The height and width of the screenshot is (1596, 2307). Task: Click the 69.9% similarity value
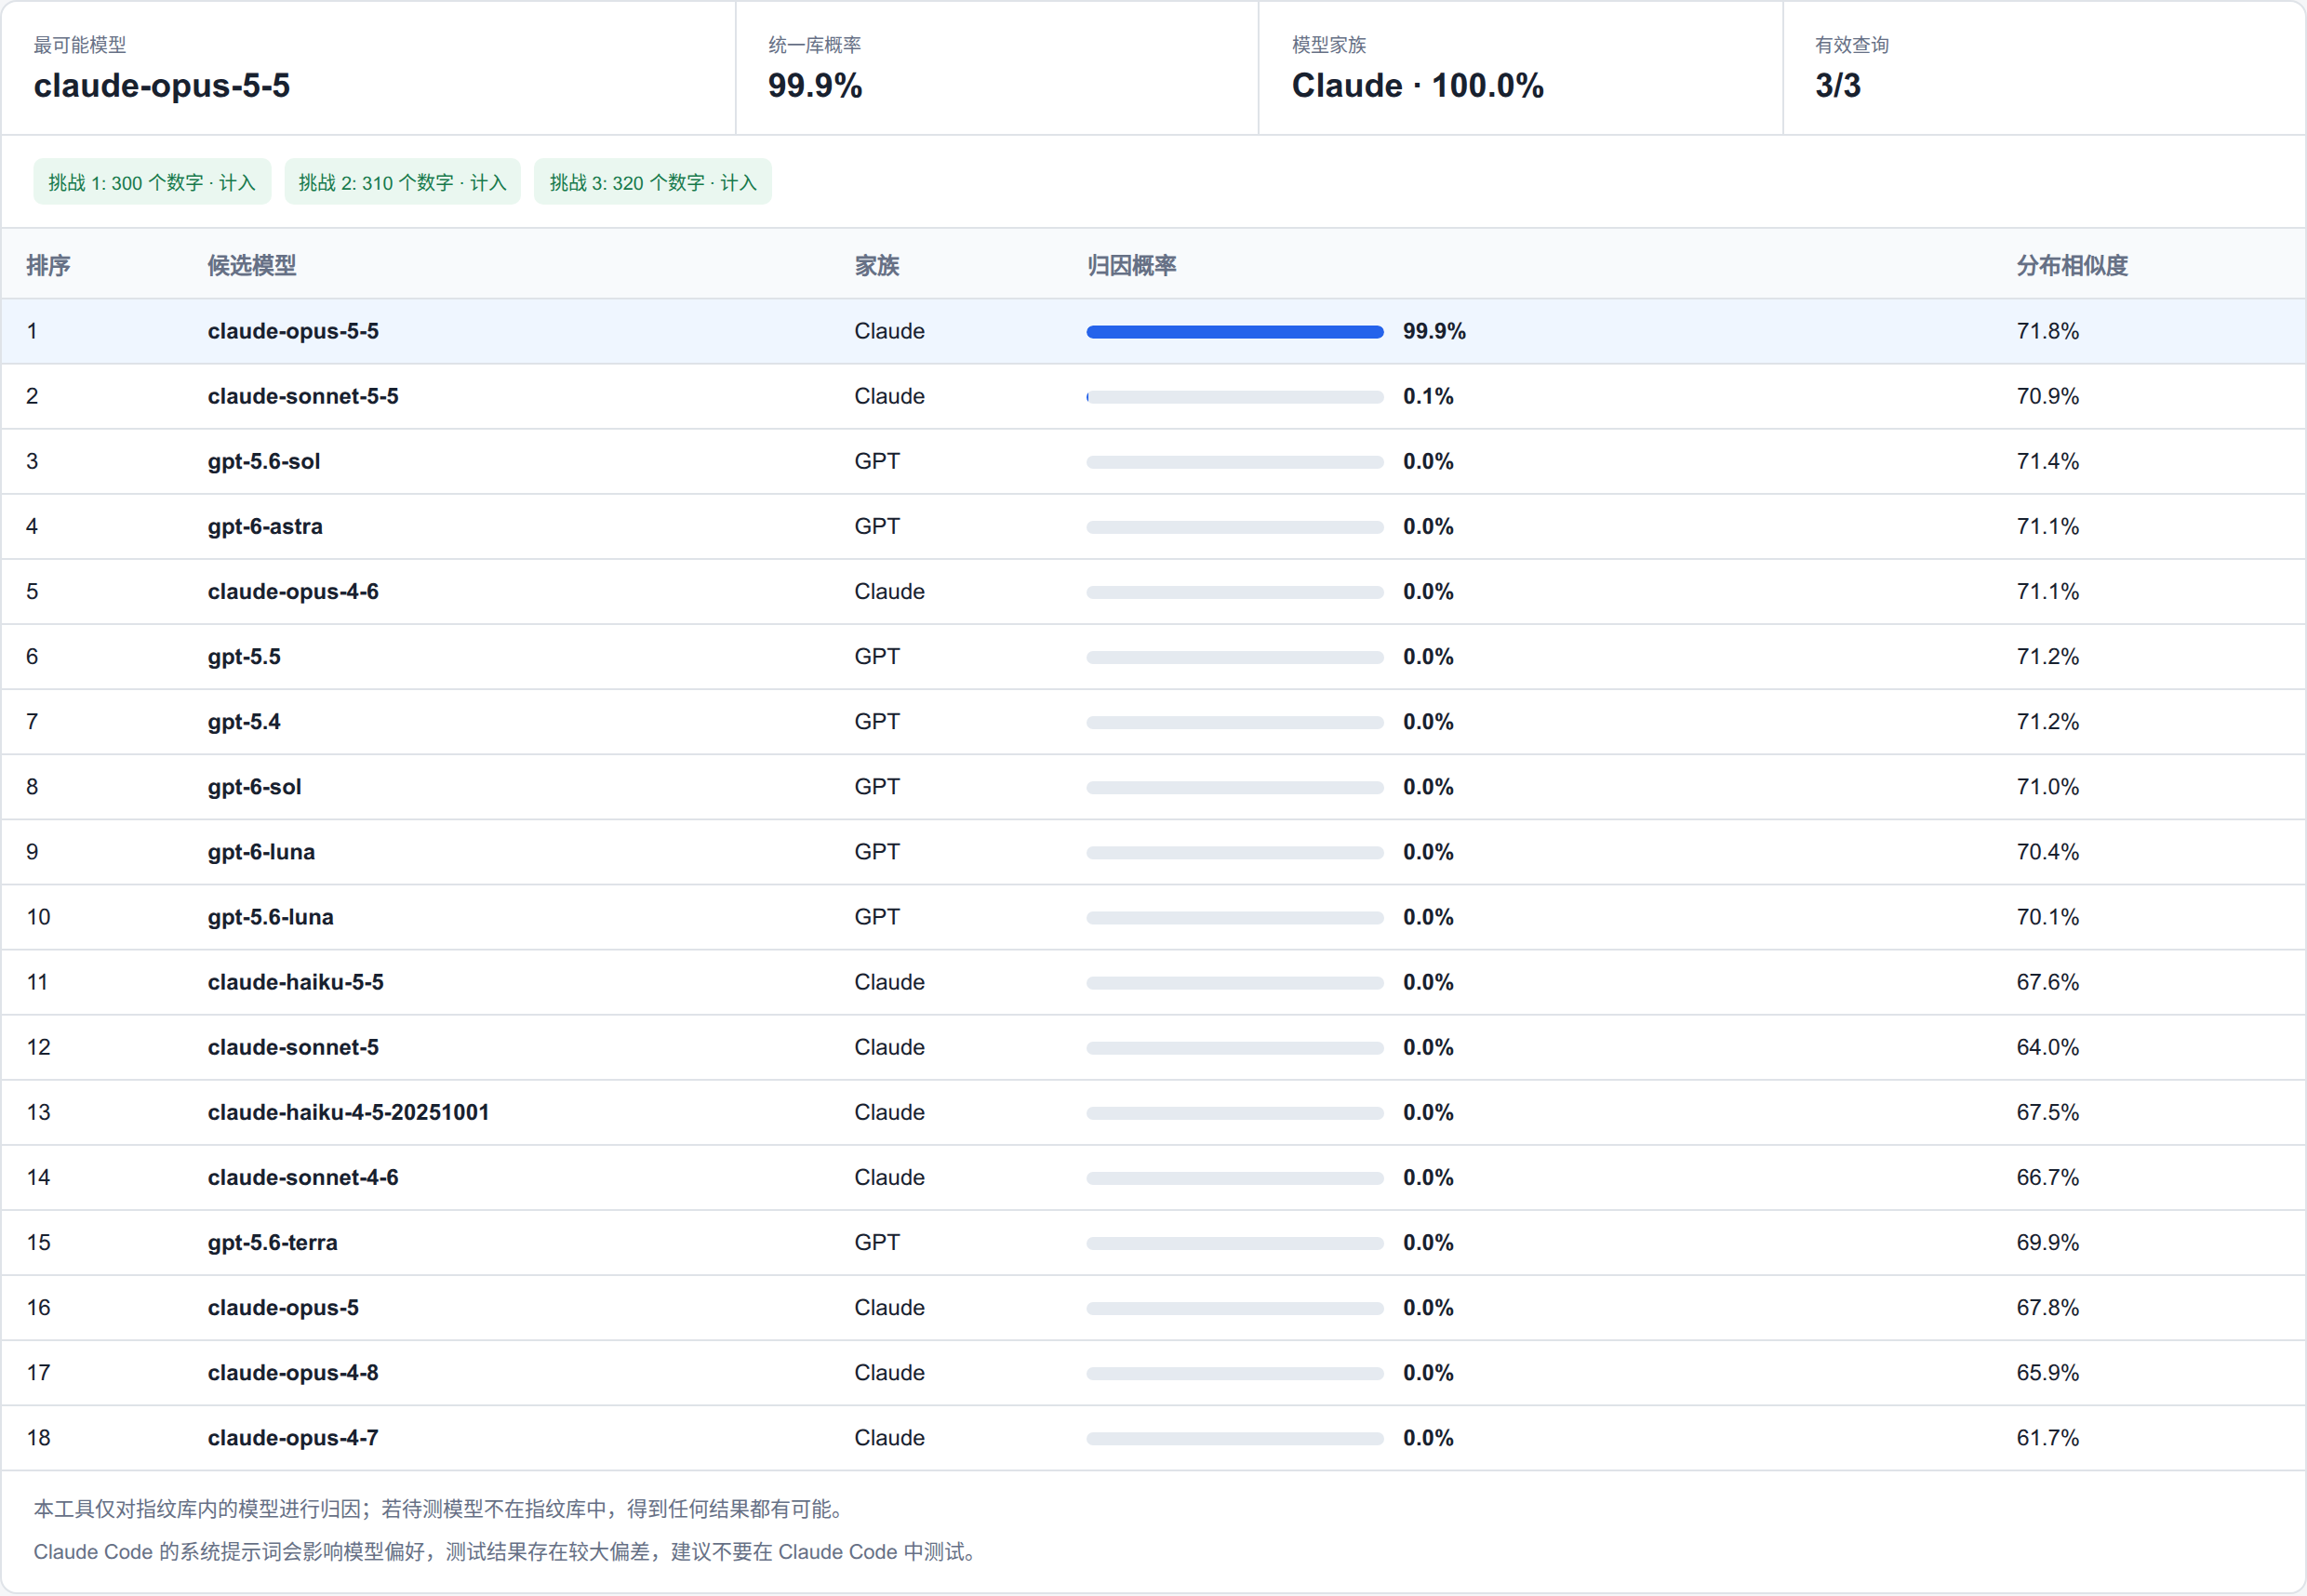click(2047, 1241)
